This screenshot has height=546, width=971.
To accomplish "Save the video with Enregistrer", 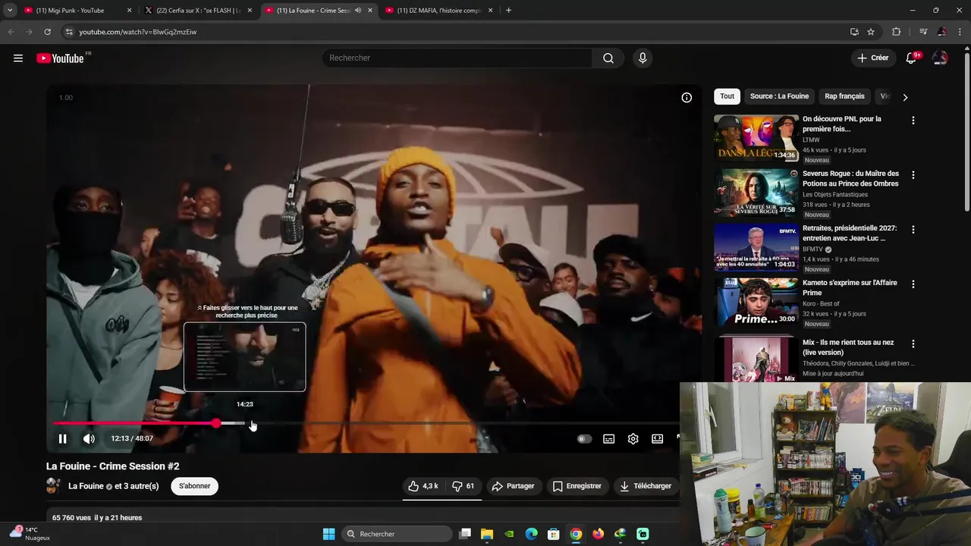I will [x=577, y=486].
